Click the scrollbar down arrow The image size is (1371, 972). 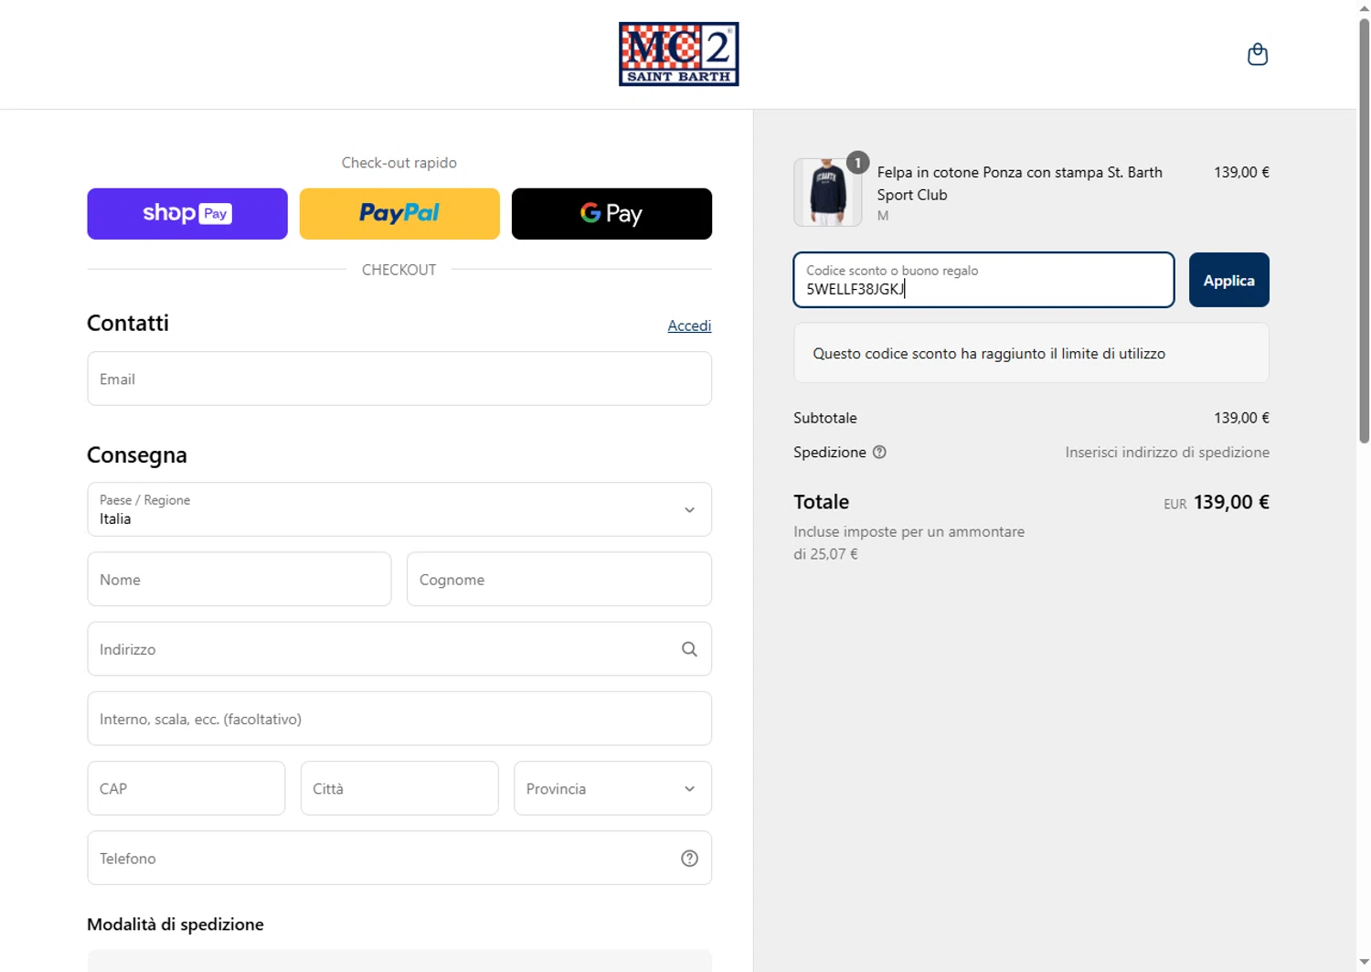click(1364, 963)
